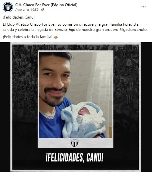Viewport: 152px width, 172px height.
Task: Select the '¡Felicidades, Canu!' opening line
Action: [x=19, y=17]
